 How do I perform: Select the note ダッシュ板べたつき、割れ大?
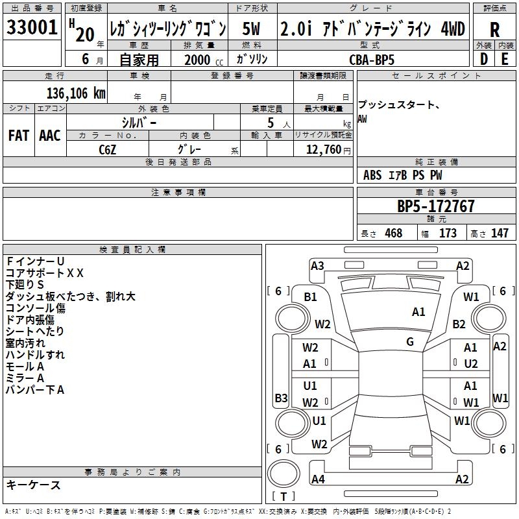[x=71, y=296]
